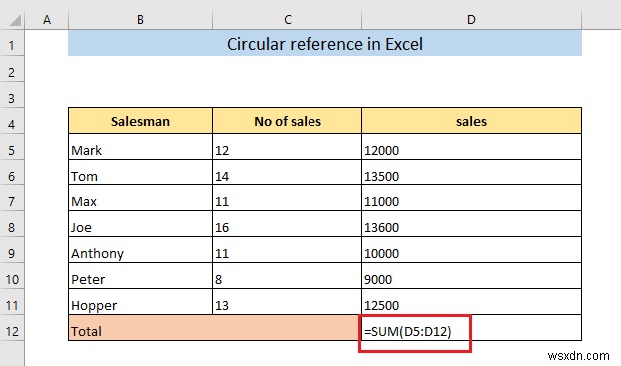621x366 pixels.
Task: Click the '=SUM(D5:D12)' formula cell
Action: (471, 328)
